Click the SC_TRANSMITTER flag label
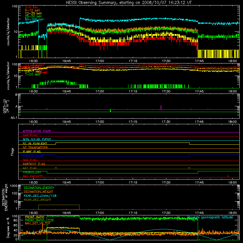 point(35,147)
